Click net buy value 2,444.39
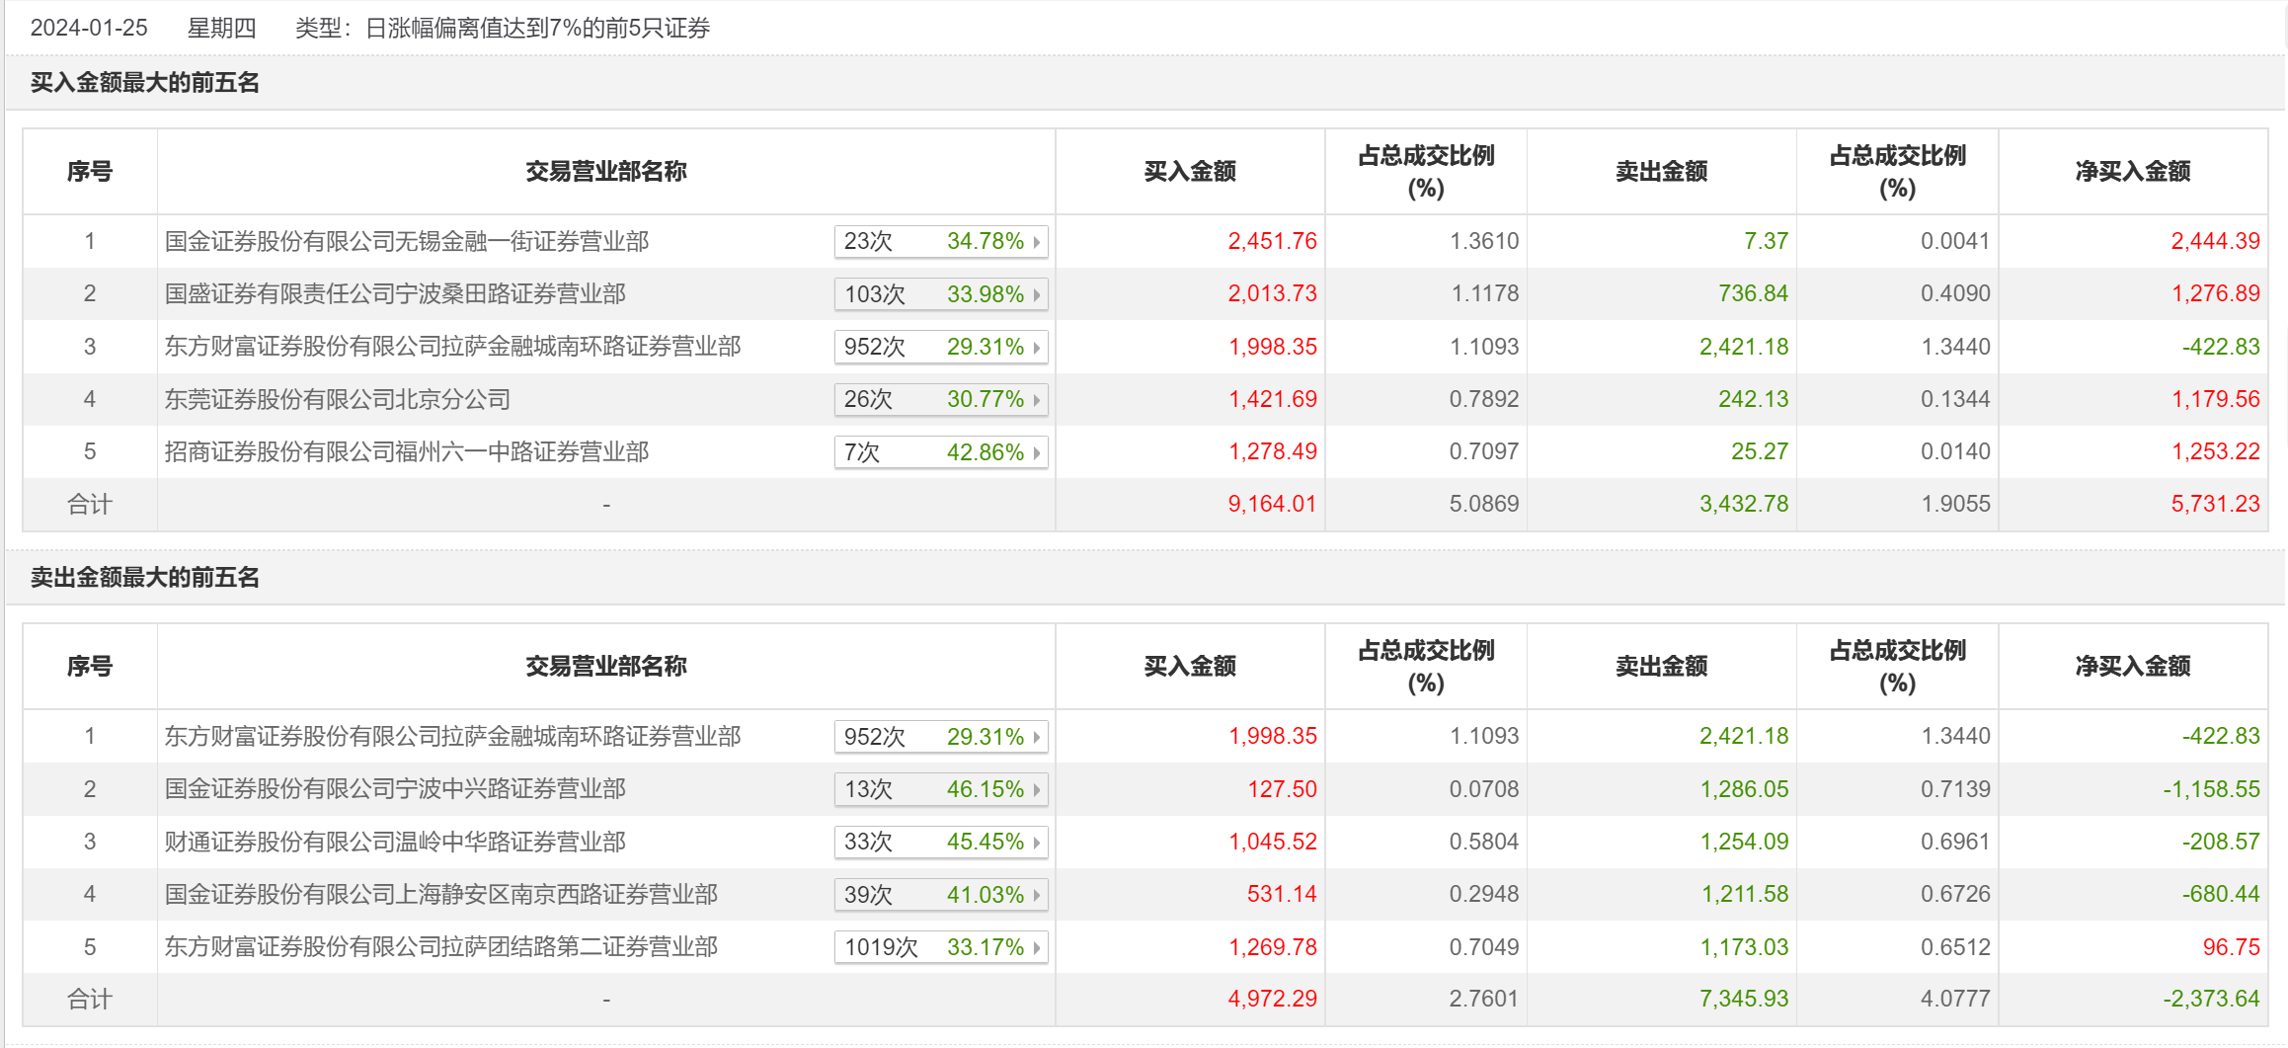 tap(2215, 242)
